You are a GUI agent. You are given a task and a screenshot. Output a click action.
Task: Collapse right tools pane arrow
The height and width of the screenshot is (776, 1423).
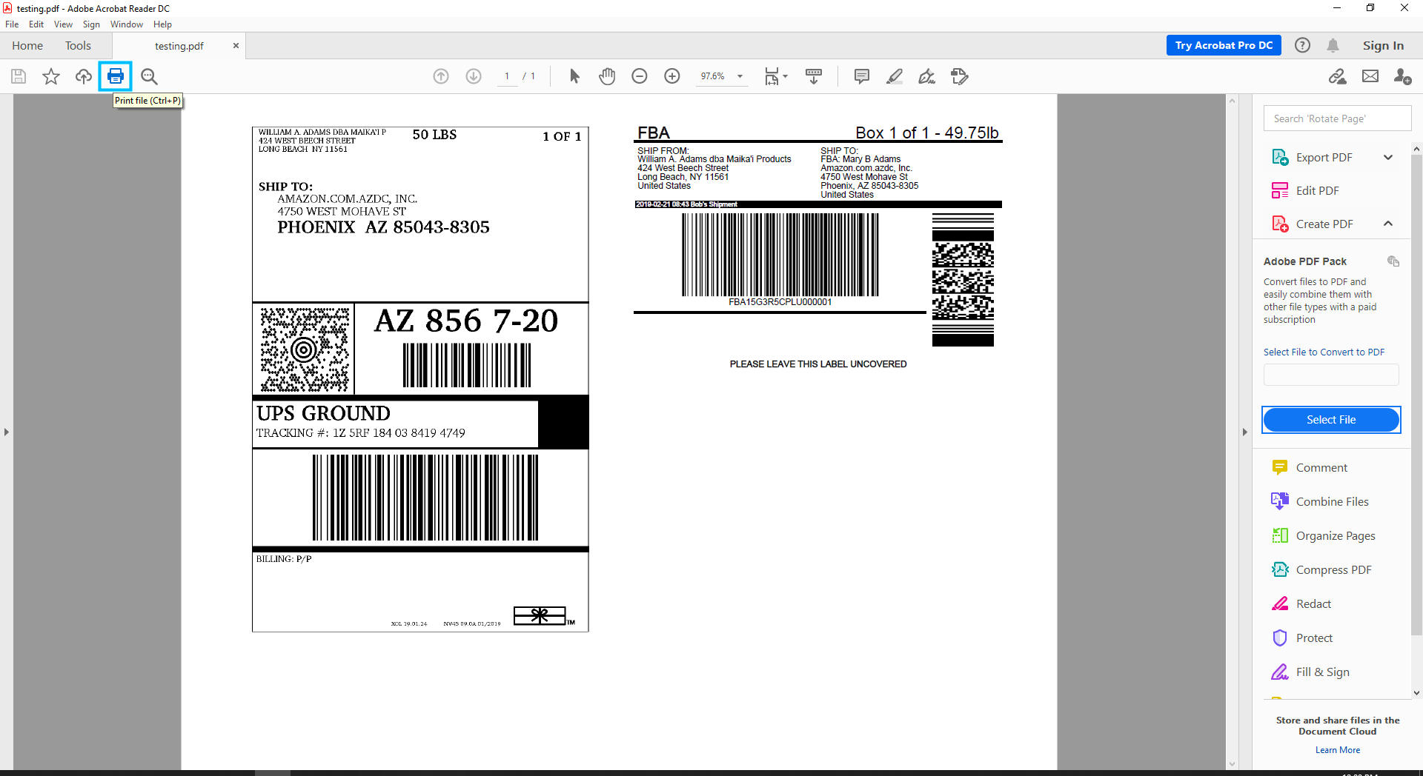(1245, 432)
